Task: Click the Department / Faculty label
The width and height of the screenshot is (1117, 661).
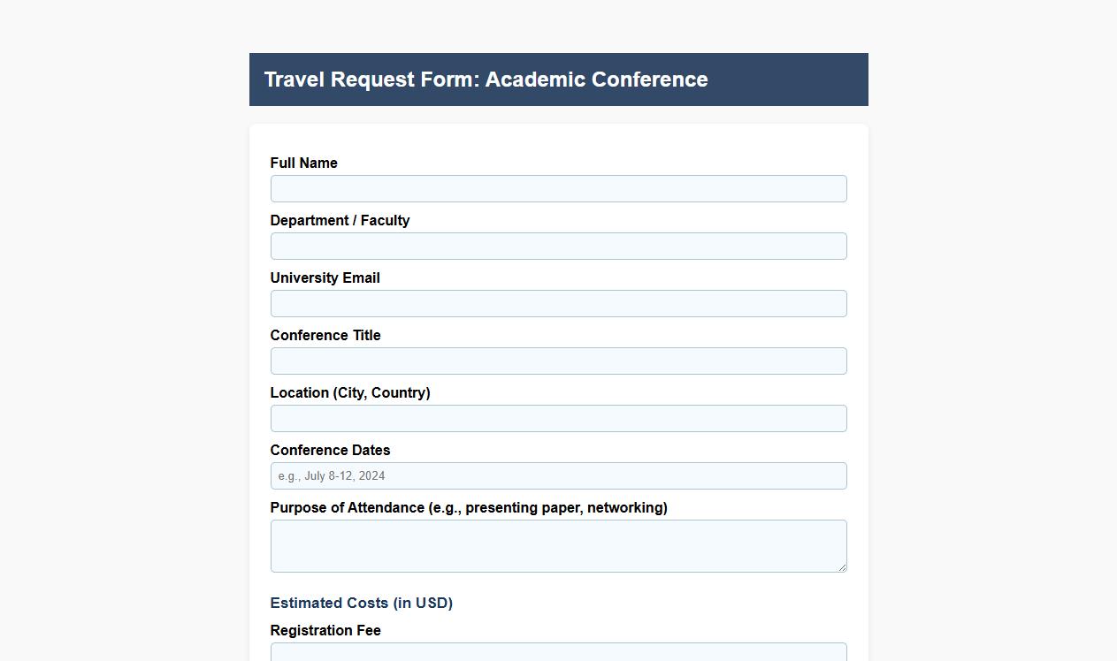Action: 340,220
